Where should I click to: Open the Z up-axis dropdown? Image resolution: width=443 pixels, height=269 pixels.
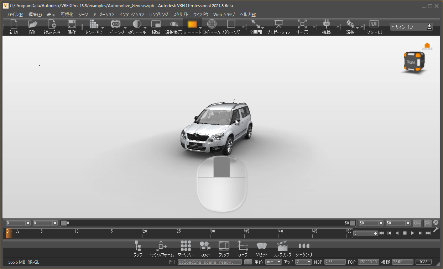tap(303, 262)
